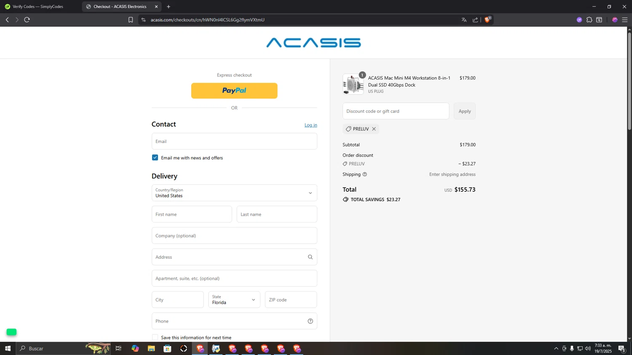Screen dimensions: 632x355
Task: Remove the PRELUV discount code
Action: (374, 129)
